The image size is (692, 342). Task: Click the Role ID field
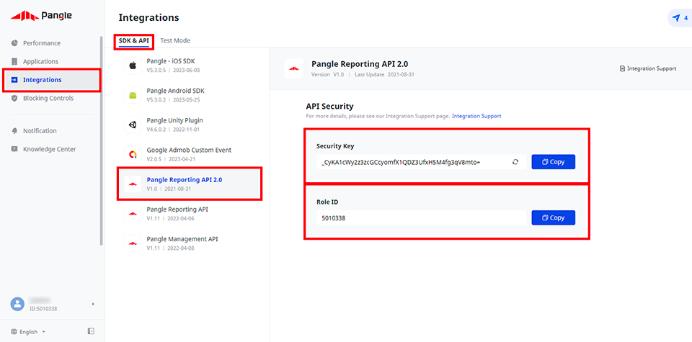tap(422, 217)
